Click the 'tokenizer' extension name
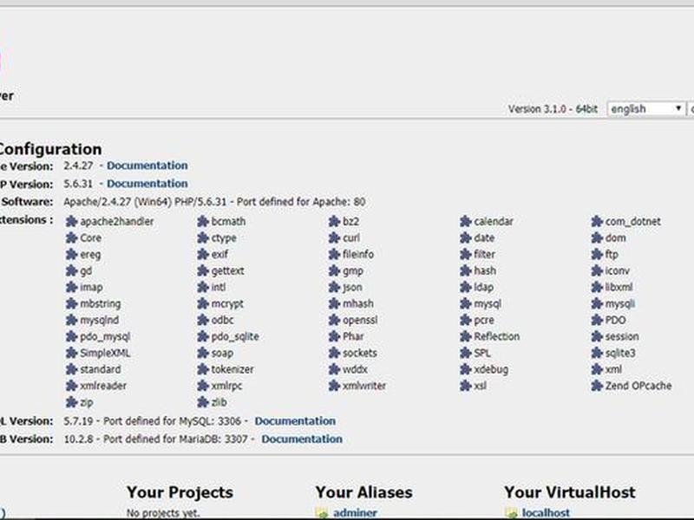This screenshot has height=520, width=694. pos(232,369)
